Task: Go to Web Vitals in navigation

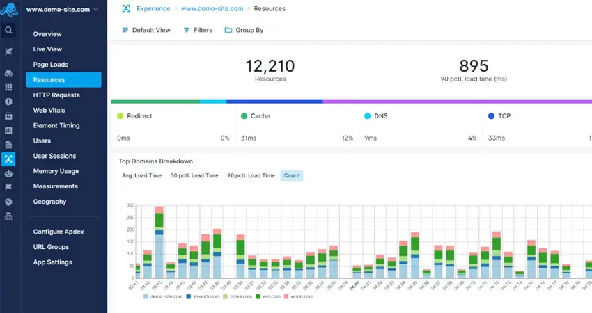Action: coord(49,110)
